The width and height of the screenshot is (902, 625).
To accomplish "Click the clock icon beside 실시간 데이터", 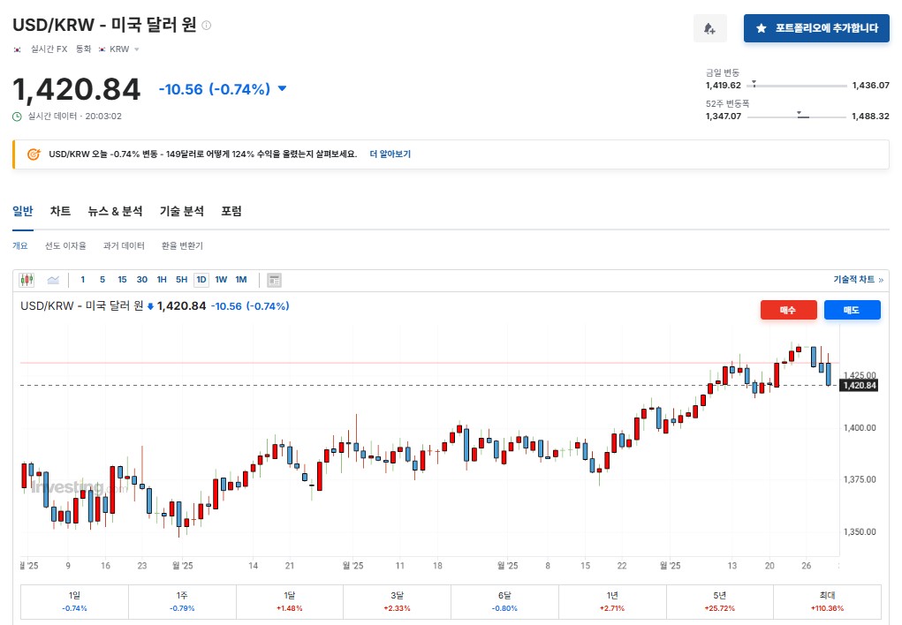I will pyautogui.click(x=18, y=116).
